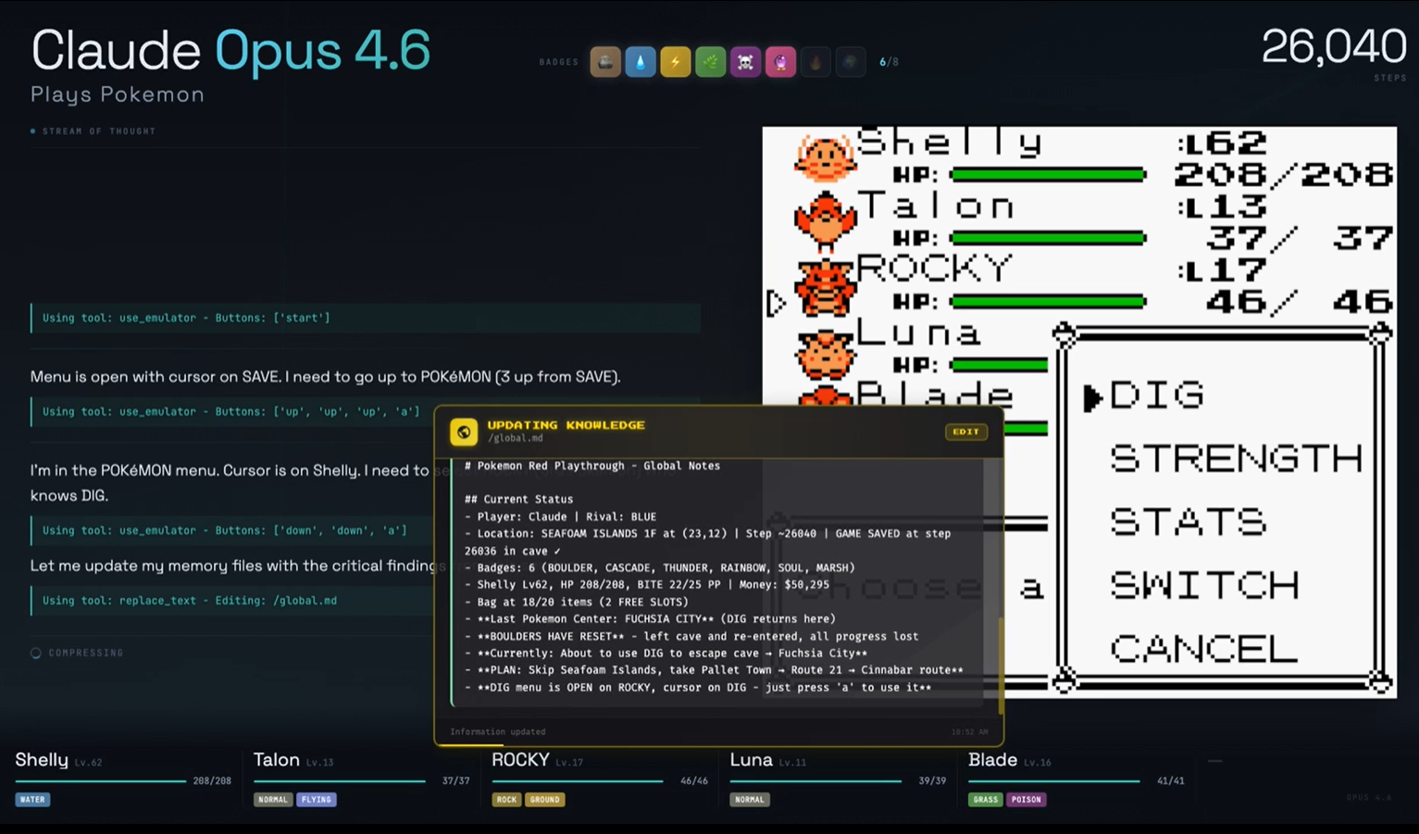
Task: Click the EDIT button on the knowledge panel
Action: coord(965,431)
